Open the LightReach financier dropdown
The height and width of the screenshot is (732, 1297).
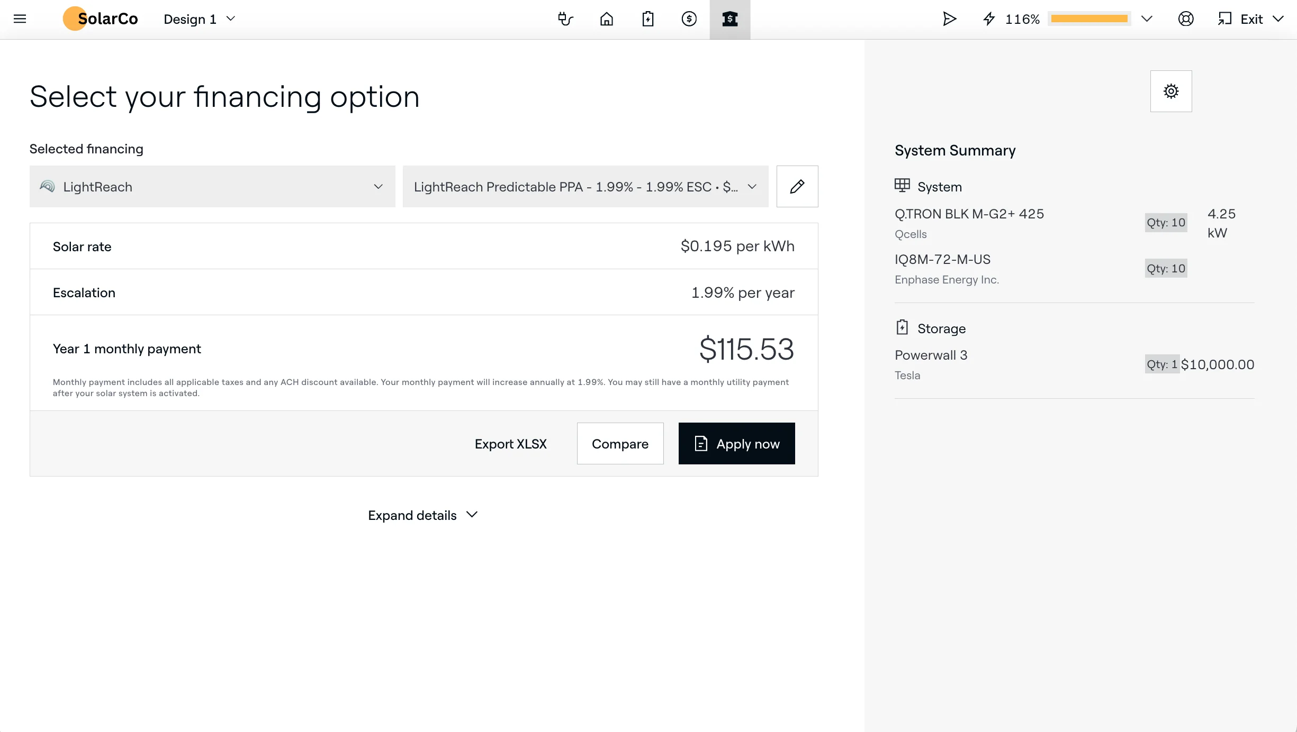pos(212,186)
